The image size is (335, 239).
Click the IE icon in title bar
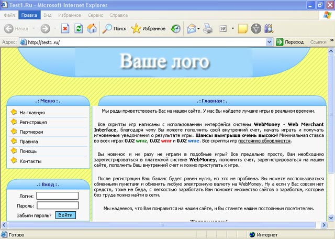click(x=4, y=5)
